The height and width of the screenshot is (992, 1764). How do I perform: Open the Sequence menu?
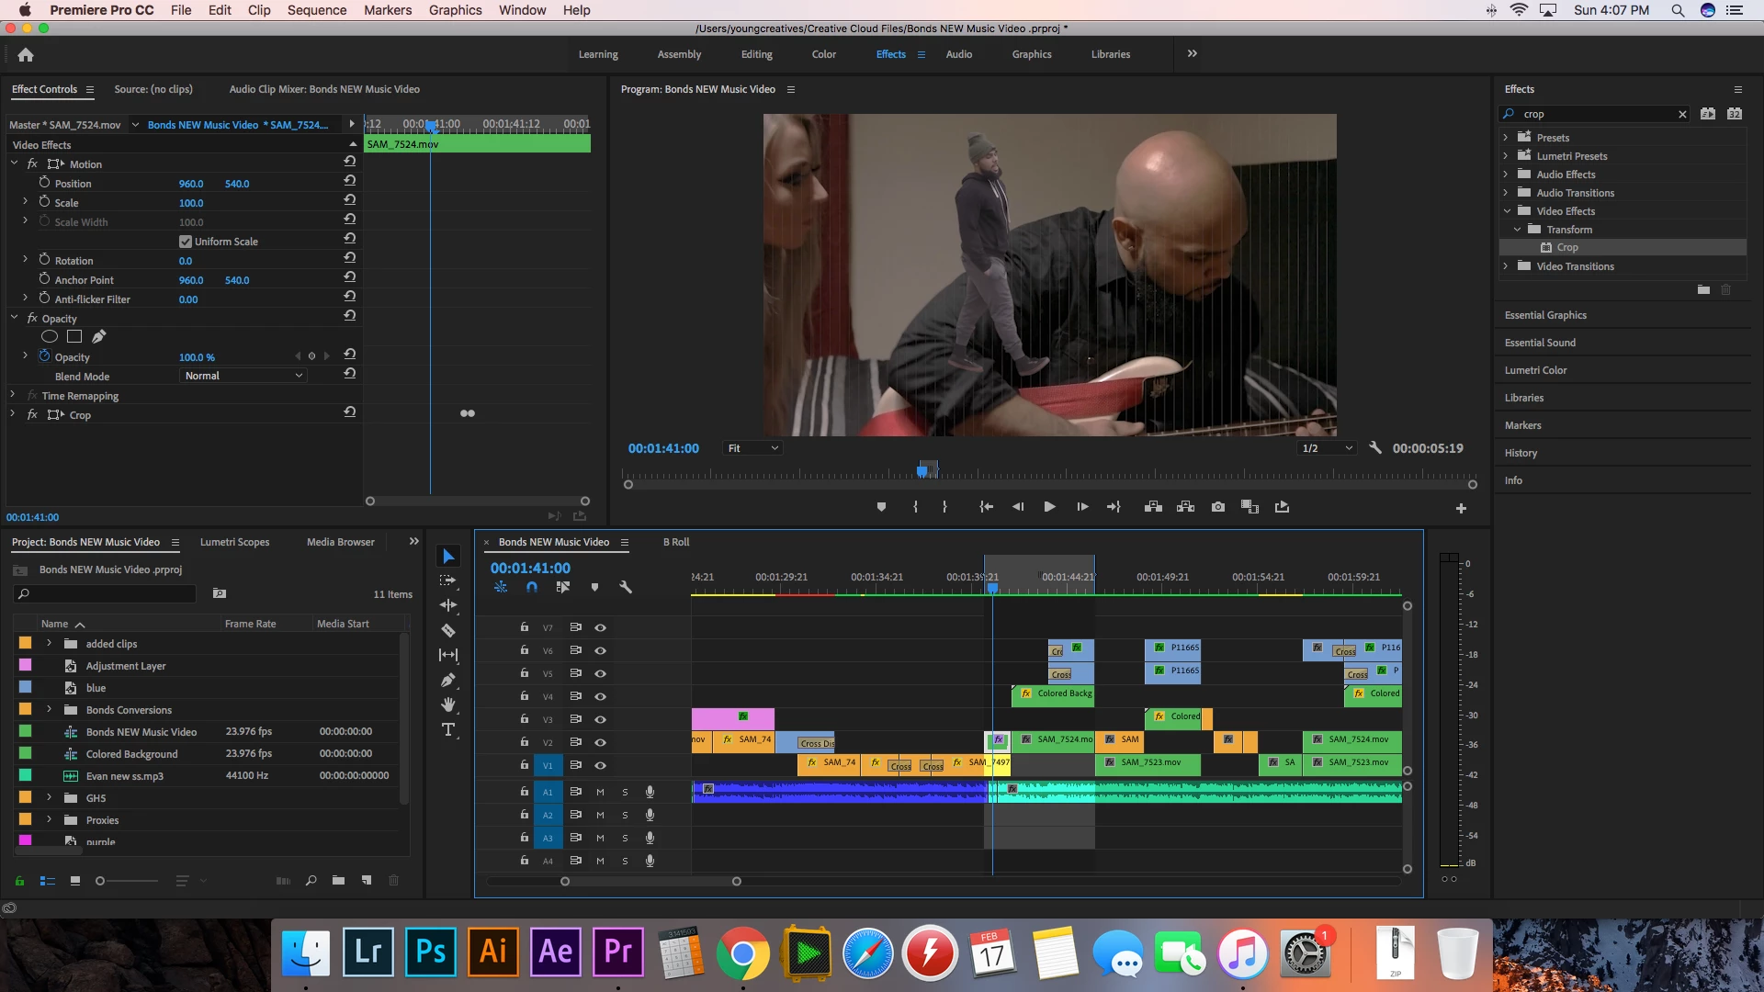point(316,10)
